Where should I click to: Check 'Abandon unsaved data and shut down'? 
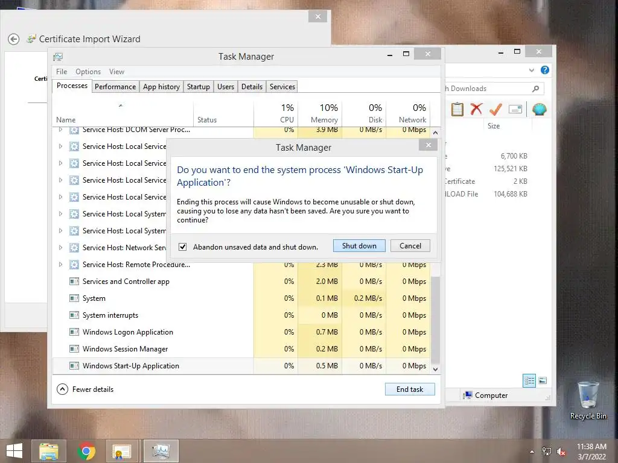[182, 247]
